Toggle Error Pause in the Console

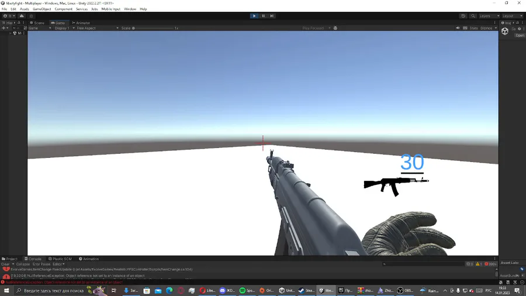(x=41, y=264)
